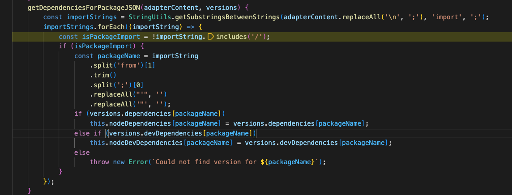Click the arrow function => operator
Screen dimensions: 512x195
(190, 27)
